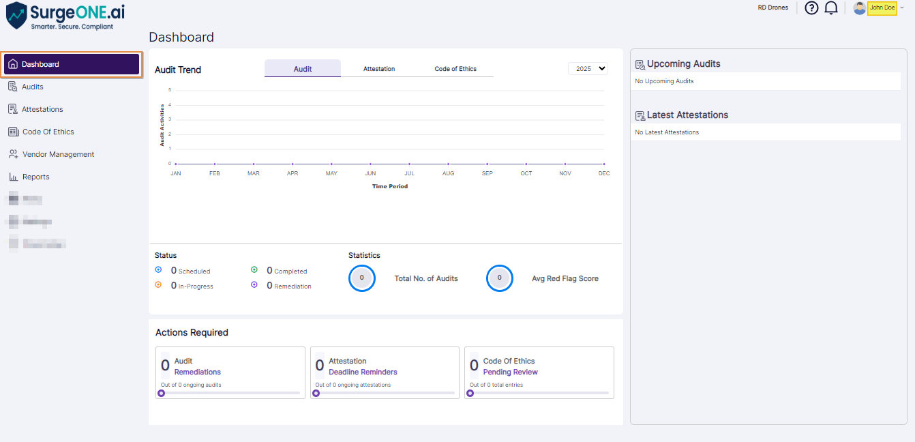This screenshot has height=442, width=915.
Task: Open the help icon in the header
Action: pyautogui.click(x=811, y=8)
